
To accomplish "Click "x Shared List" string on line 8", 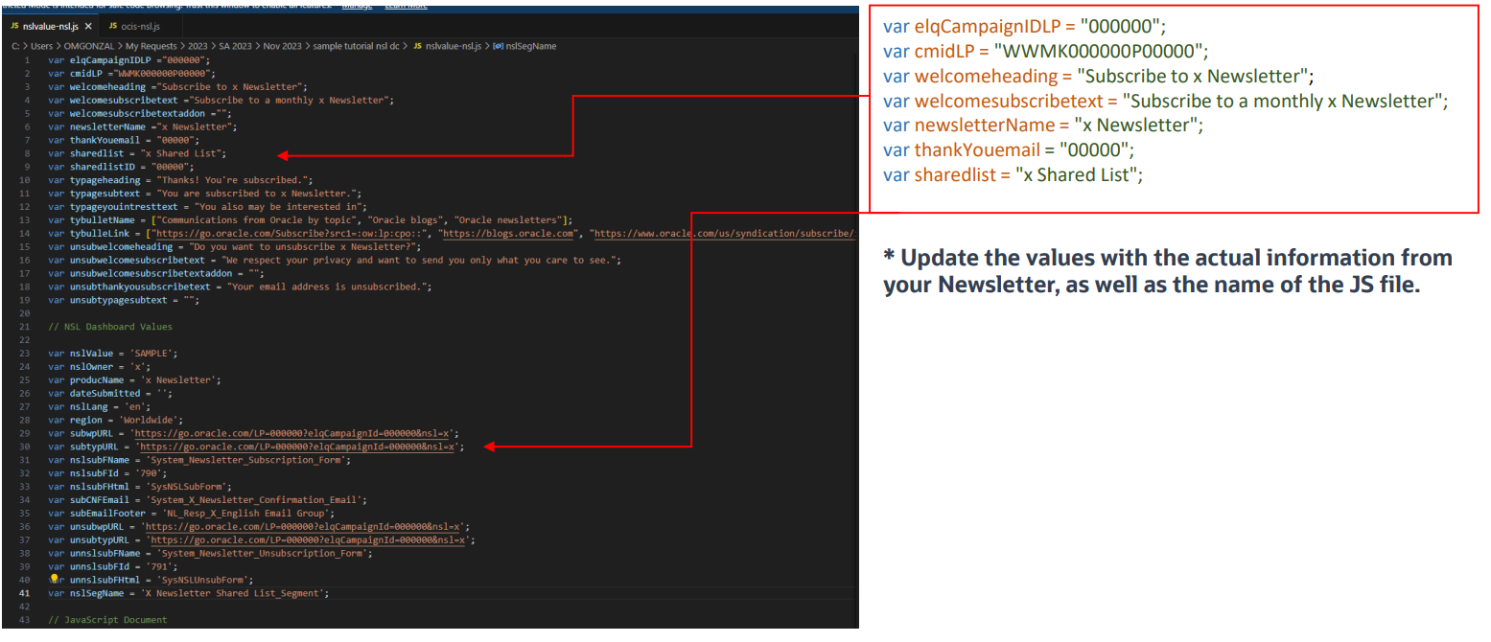I will tap(181, 153).
